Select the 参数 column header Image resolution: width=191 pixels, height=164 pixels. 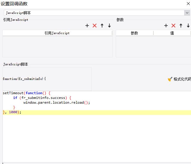click(134, 33)
